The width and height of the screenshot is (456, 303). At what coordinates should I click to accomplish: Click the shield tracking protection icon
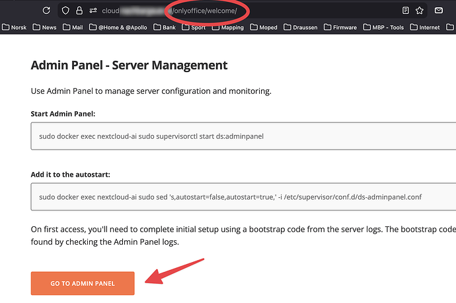[x=65, y=11]
